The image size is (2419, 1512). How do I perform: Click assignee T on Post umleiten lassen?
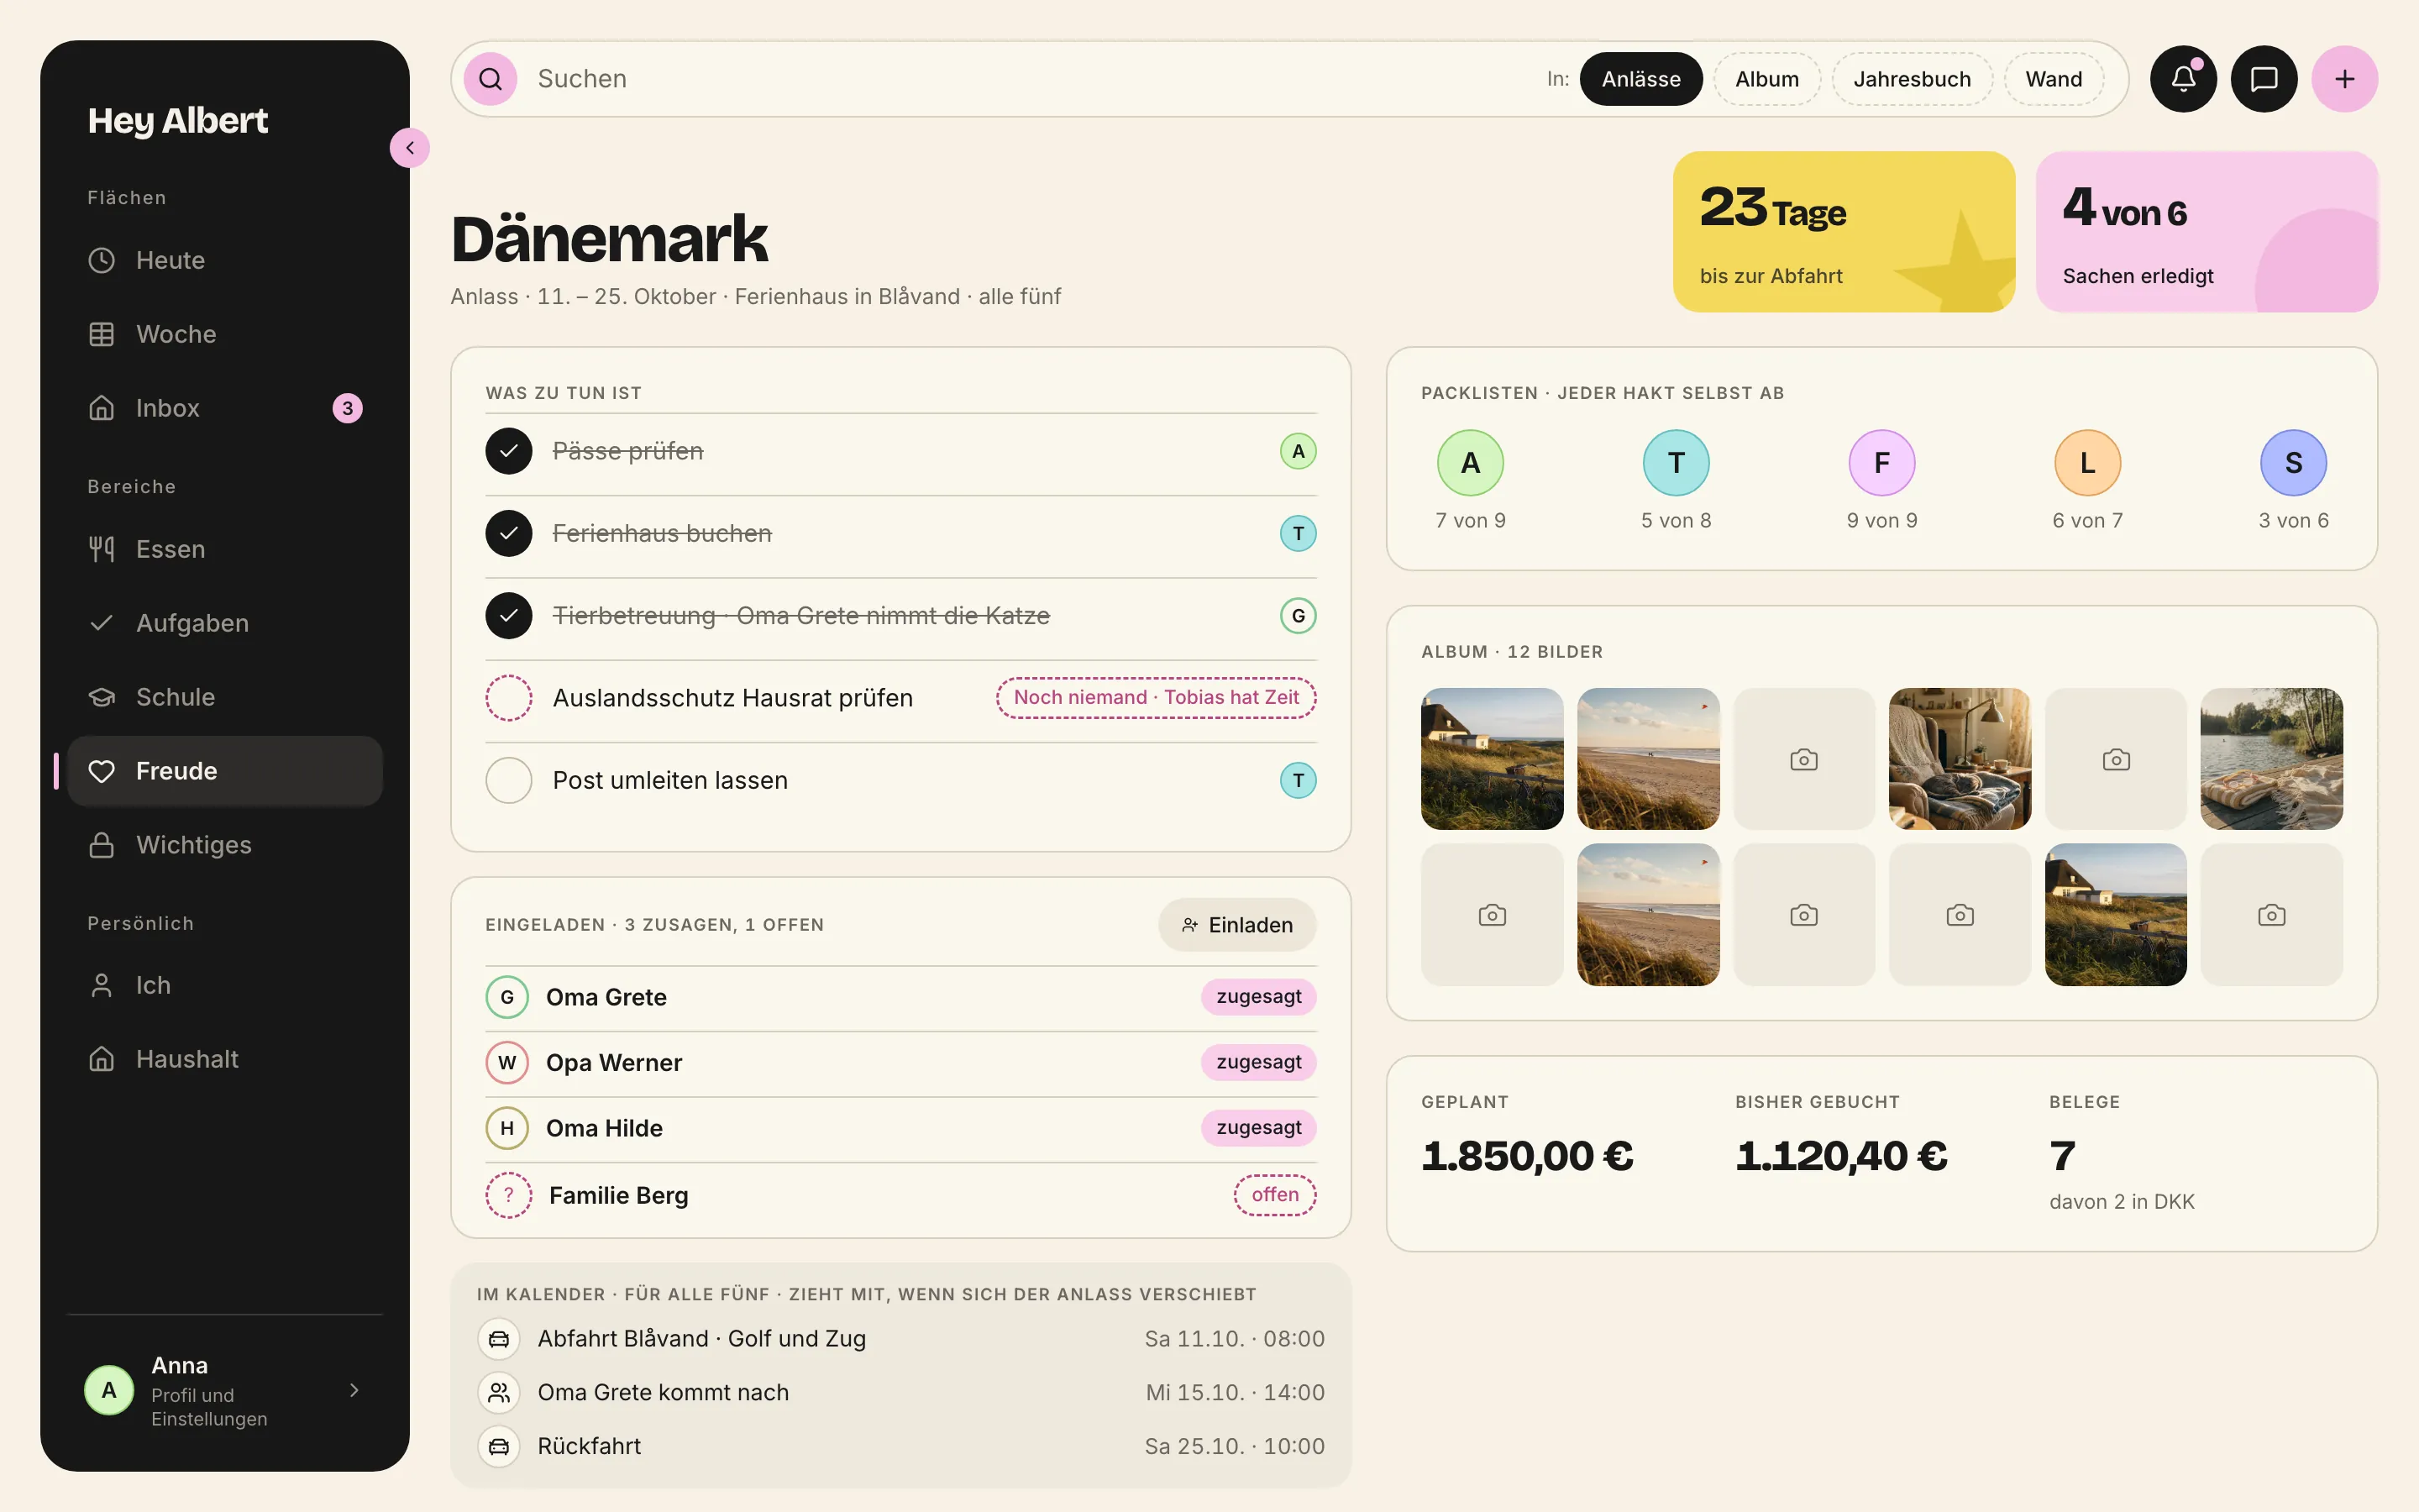tap(1298, 780)
